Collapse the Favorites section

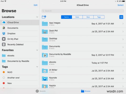click(37, 50)
